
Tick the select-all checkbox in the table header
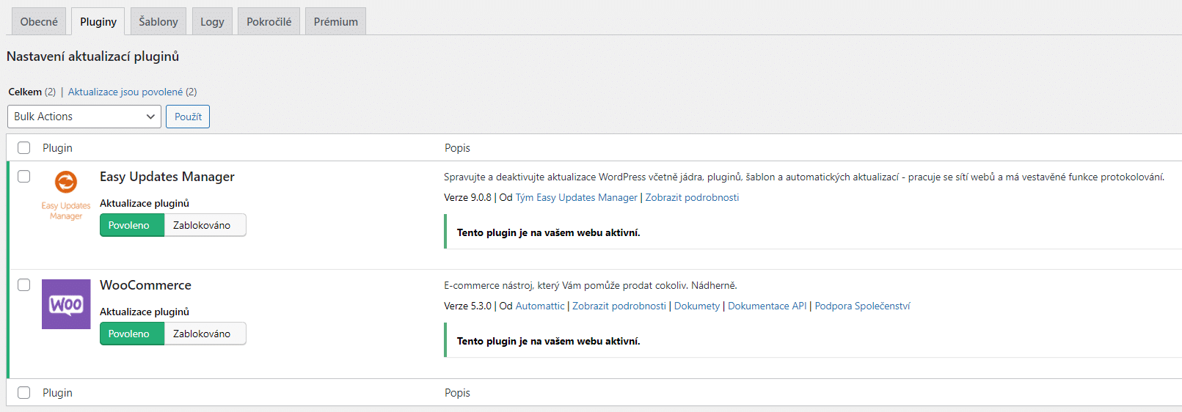[24, 148]
